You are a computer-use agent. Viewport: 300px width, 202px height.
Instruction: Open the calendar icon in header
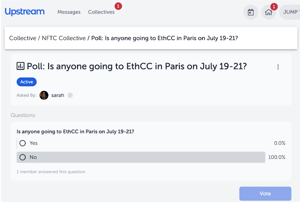coord(251,12)
